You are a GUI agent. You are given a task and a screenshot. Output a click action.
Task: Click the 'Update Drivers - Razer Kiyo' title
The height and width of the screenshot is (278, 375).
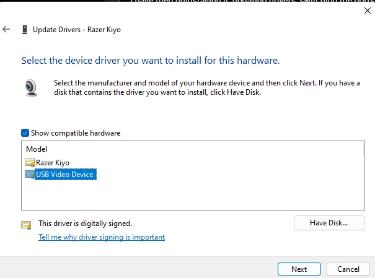[77, 30]
